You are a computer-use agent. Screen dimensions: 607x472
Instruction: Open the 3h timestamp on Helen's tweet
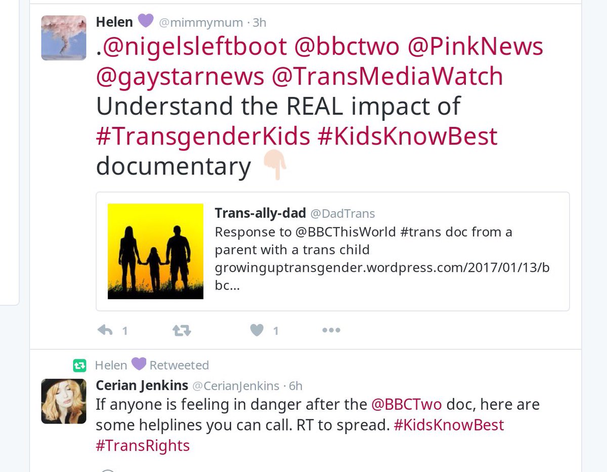coord(259,22)
